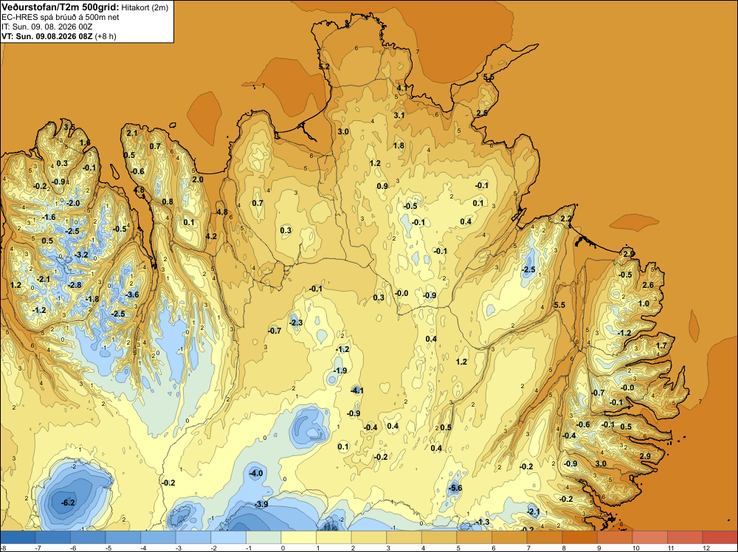Click the -1.8 temperature value

(x=92, y=299)
